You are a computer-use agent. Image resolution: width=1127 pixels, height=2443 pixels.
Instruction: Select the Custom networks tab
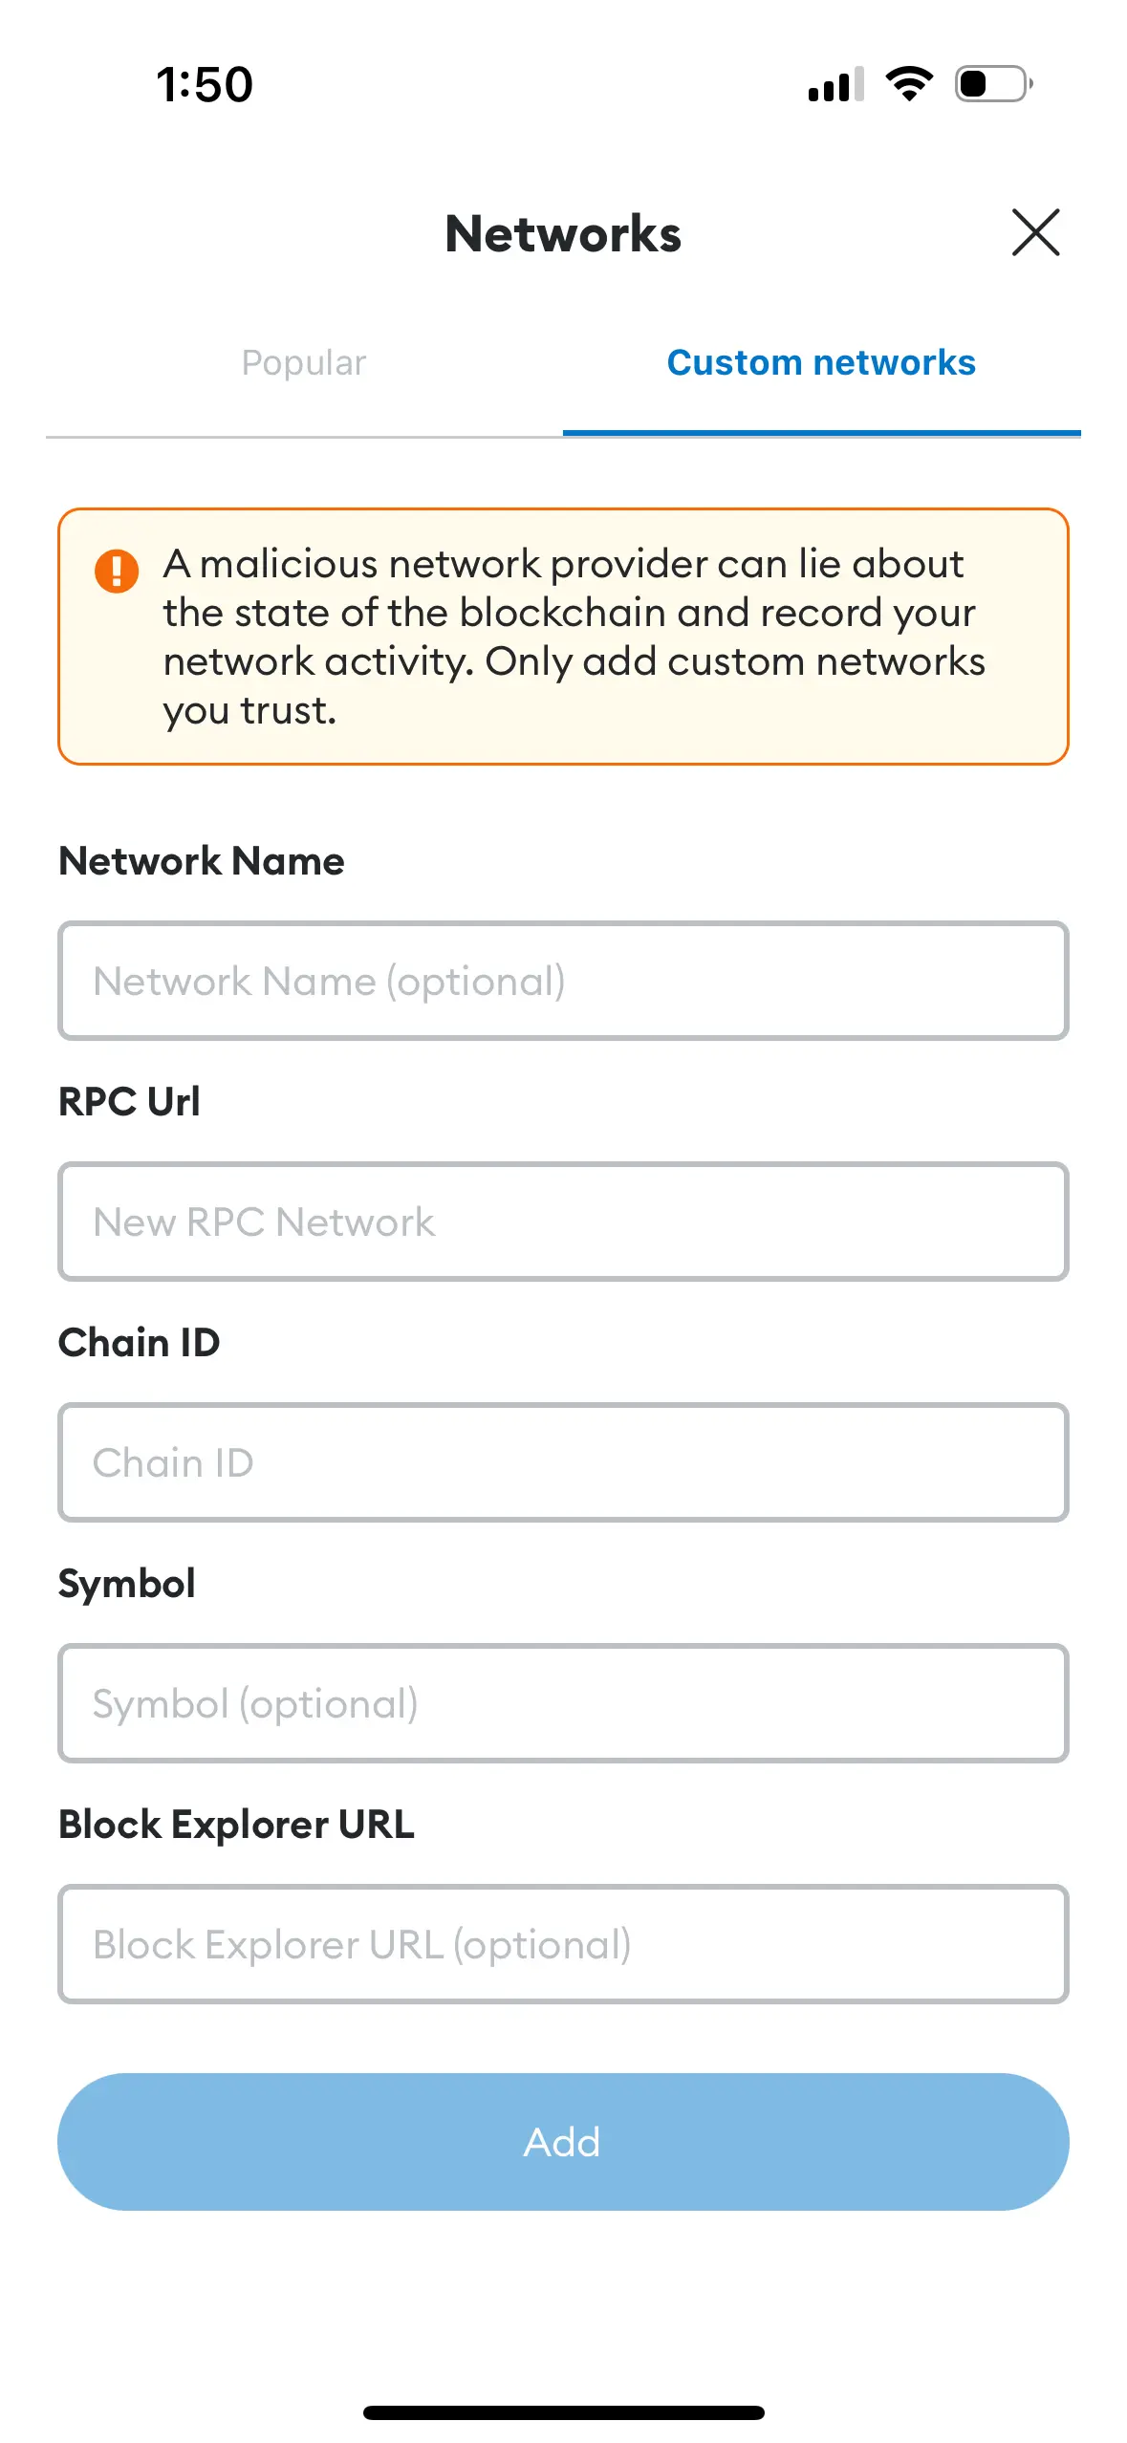point(821,363)
